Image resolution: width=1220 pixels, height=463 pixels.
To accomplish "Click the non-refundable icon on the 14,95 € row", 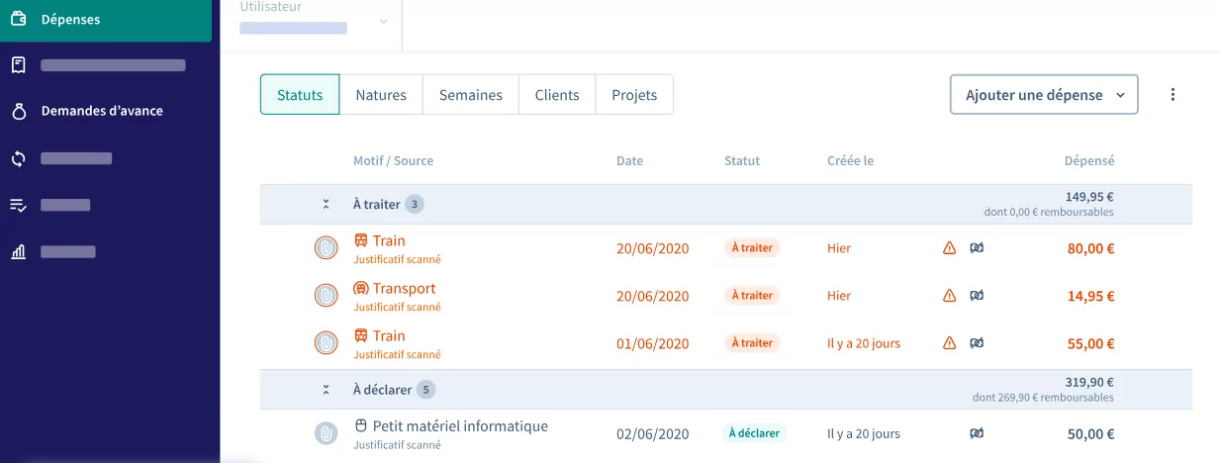I will click(977, 296).
